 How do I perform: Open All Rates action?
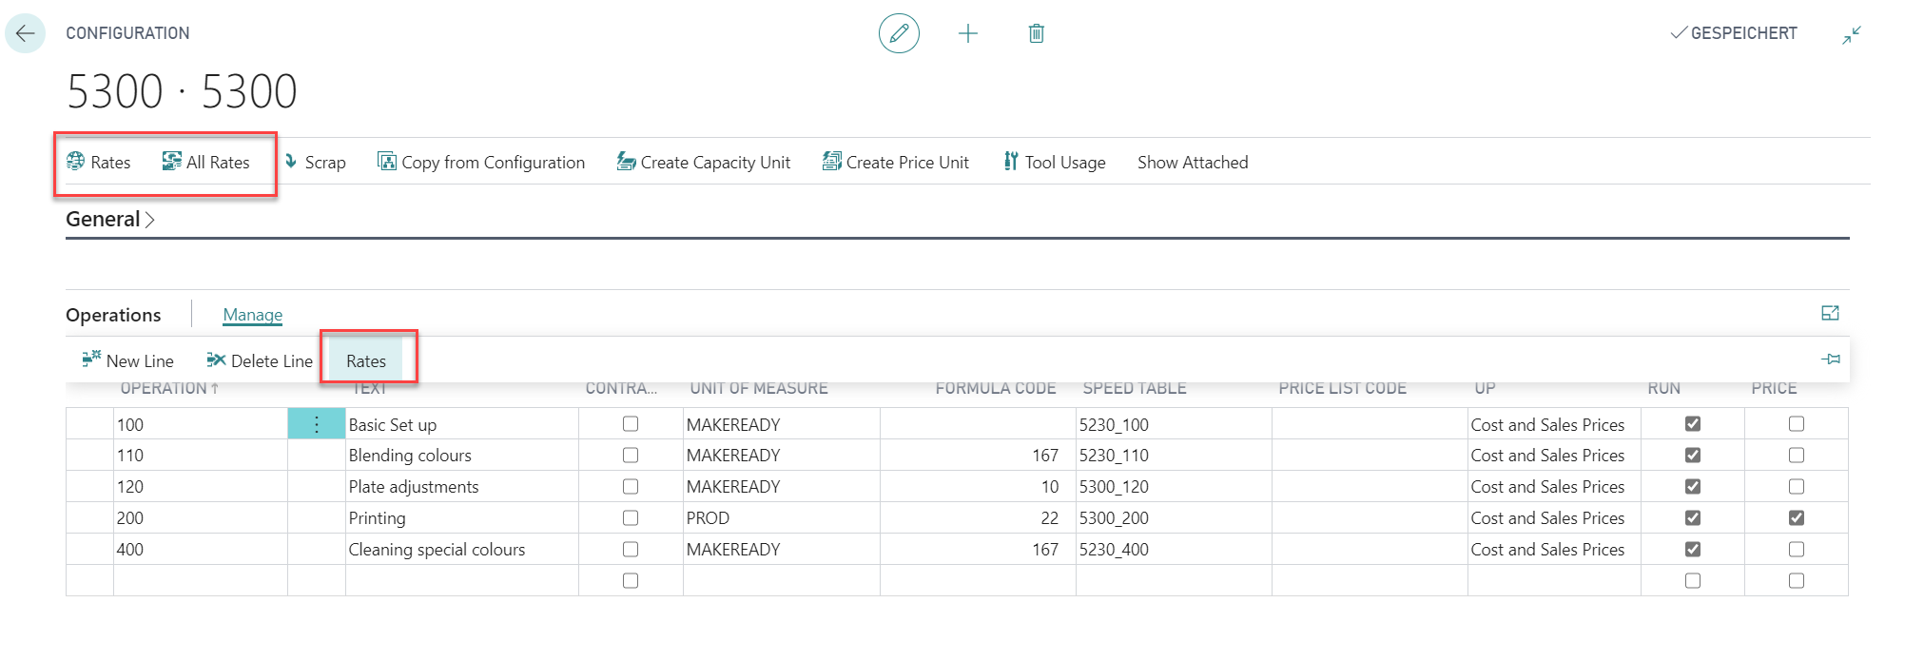point(206,163)
